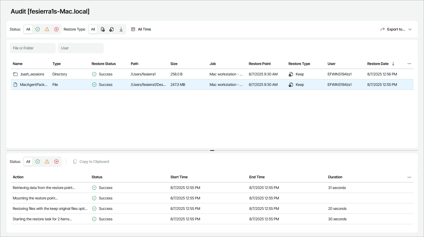Open column options for restore table
Viewport: 424px width, 237px height.
point(409,64)
